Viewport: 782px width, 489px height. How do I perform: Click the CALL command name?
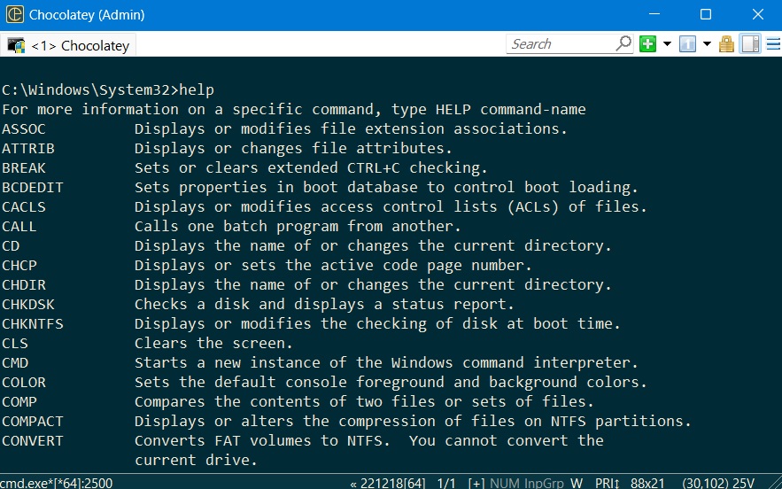[x=19, y=226]
